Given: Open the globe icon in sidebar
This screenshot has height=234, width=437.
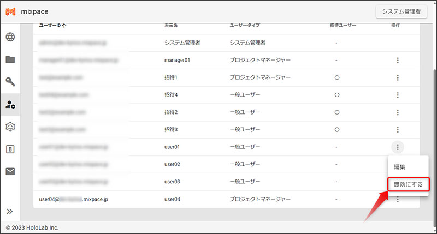Looking at the screenshot, I should point(10,38).
